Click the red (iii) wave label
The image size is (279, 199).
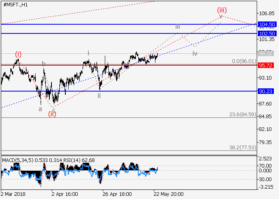222,10
